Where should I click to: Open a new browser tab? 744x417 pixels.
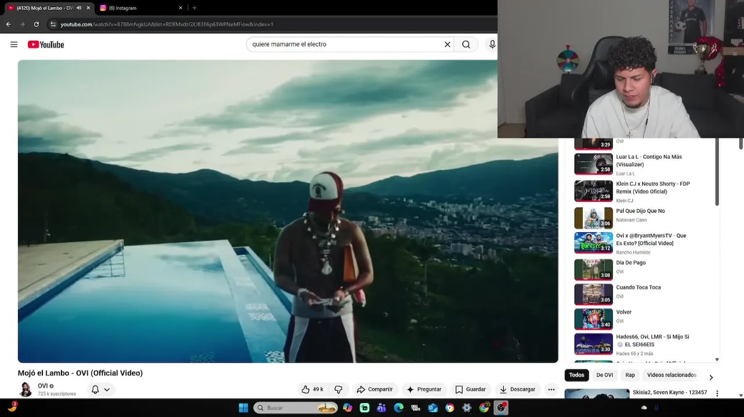tap(194, 8)
